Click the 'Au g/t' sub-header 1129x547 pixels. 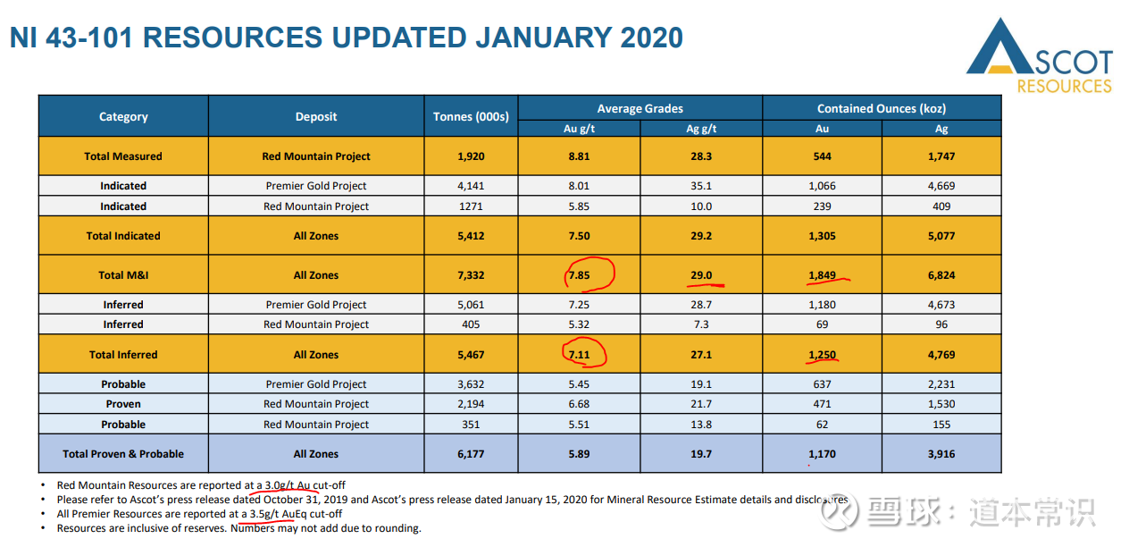coord(579,129)
